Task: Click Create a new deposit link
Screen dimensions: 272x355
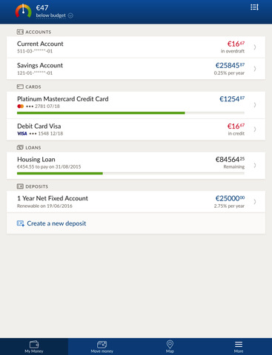Action: (x=56, y=223)
